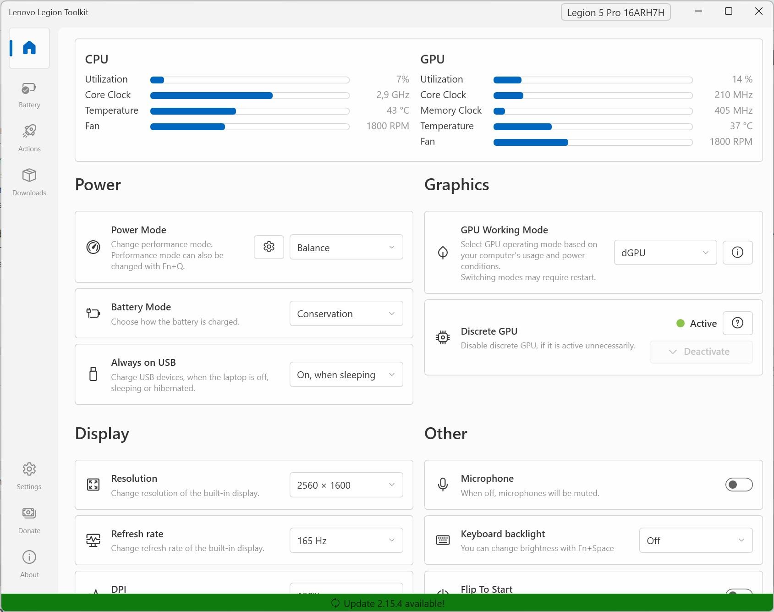Open the Resolution 2560 × 1600 dropdown
Image resolution: width=774 pixels, height=612 pixels.
pos(346,485)
